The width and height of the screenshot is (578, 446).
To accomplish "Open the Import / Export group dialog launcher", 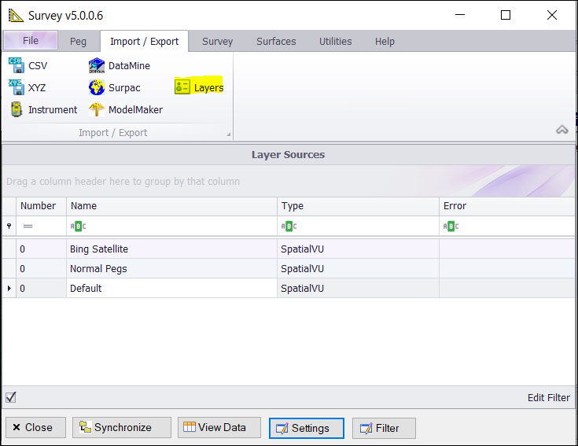I will pos(229,135).
